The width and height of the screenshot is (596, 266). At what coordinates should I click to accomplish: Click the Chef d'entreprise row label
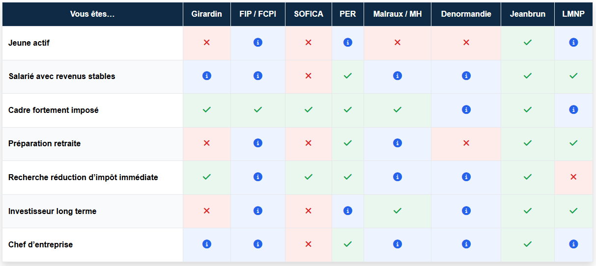[41, 244]
